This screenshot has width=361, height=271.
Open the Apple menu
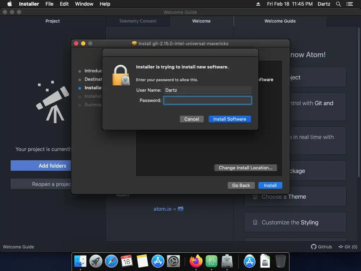pyautogui.click(x=10, y=4)
